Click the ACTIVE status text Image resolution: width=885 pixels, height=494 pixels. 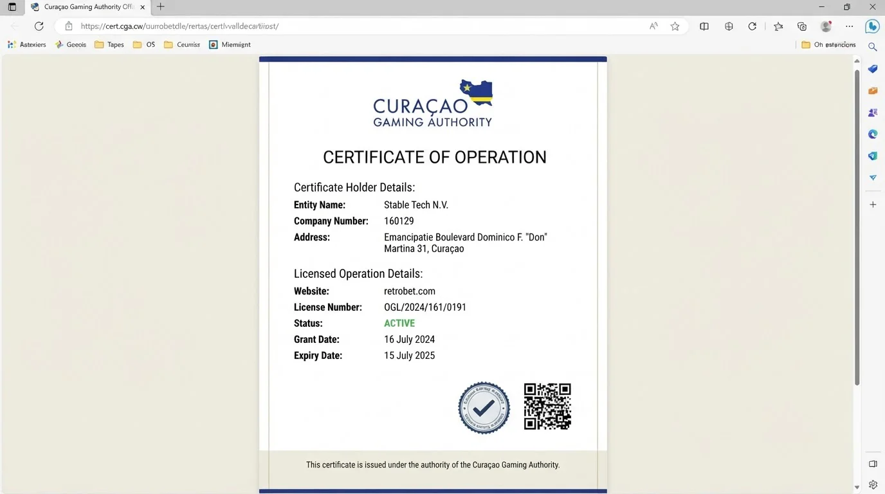pyautogui.click(x=399, y=324)
